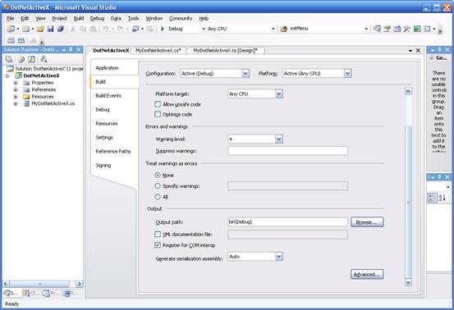Click the Suppress warnings input field
The image size is (454, 310).
(x=287, y=151)
